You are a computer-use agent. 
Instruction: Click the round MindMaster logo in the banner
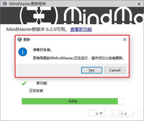coord(39,16)
